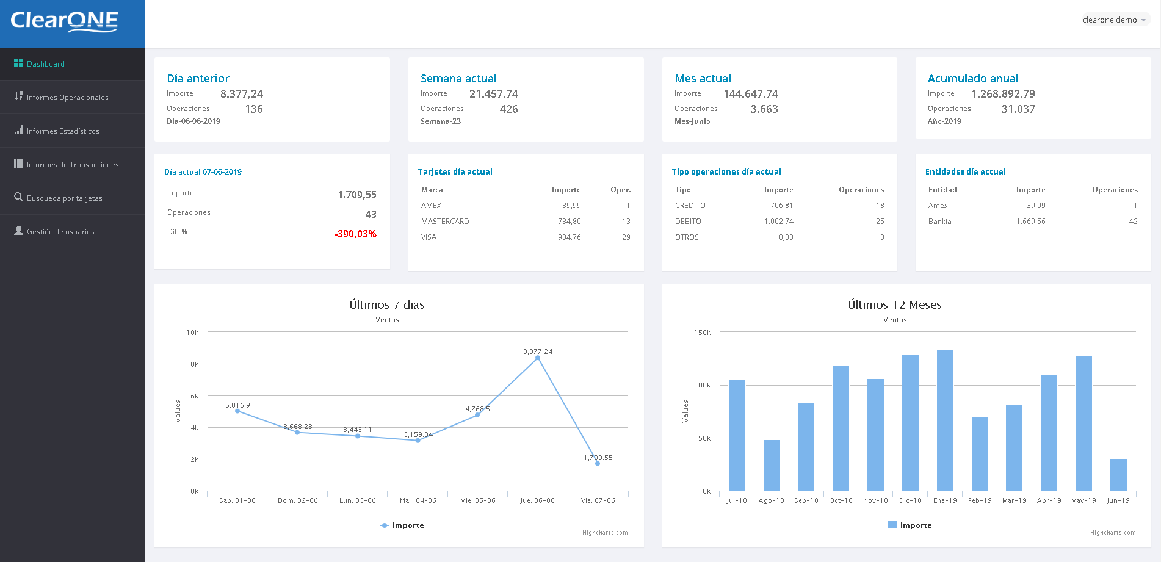Click the Amex entity row label
The image size is (1161, 562).
tap(938, 206)
